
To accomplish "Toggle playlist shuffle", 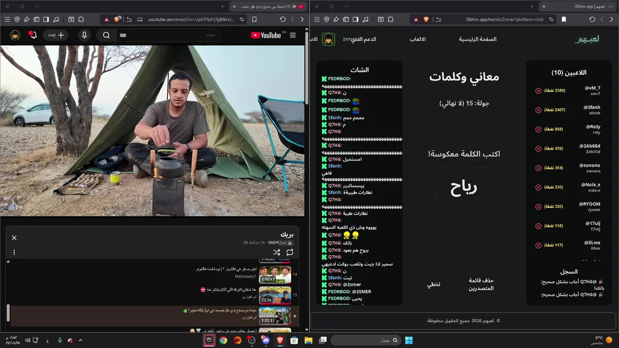I will 277,252.
